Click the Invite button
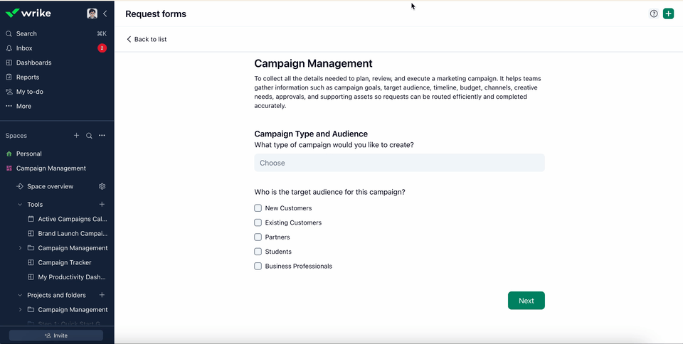The width and height of the screenshot is (683, 344). click(x=56, y=335)
